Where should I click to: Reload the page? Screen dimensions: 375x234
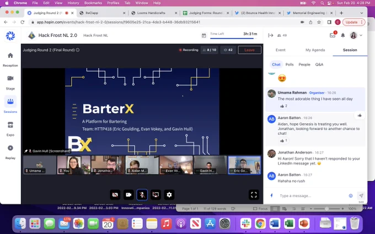22,22
